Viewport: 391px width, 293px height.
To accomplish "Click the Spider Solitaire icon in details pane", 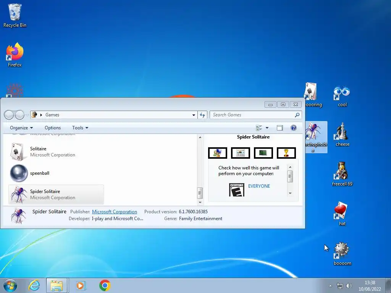I will pos(18,216).
